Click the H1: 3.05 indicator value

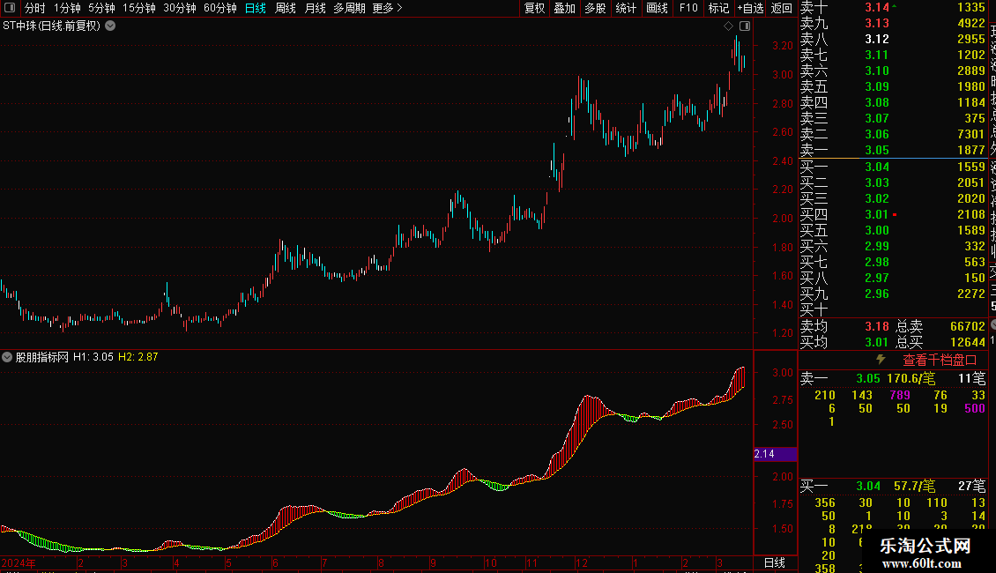coord(93,357)
